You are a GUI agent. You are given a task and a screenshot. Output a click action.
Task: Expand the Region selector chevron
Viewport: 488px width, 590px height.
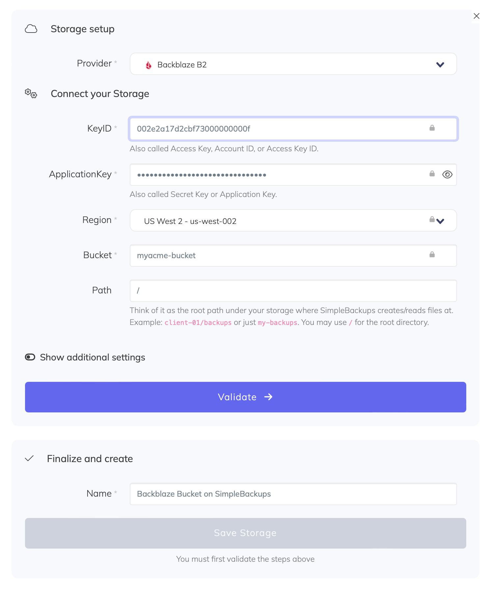[440, 222]
